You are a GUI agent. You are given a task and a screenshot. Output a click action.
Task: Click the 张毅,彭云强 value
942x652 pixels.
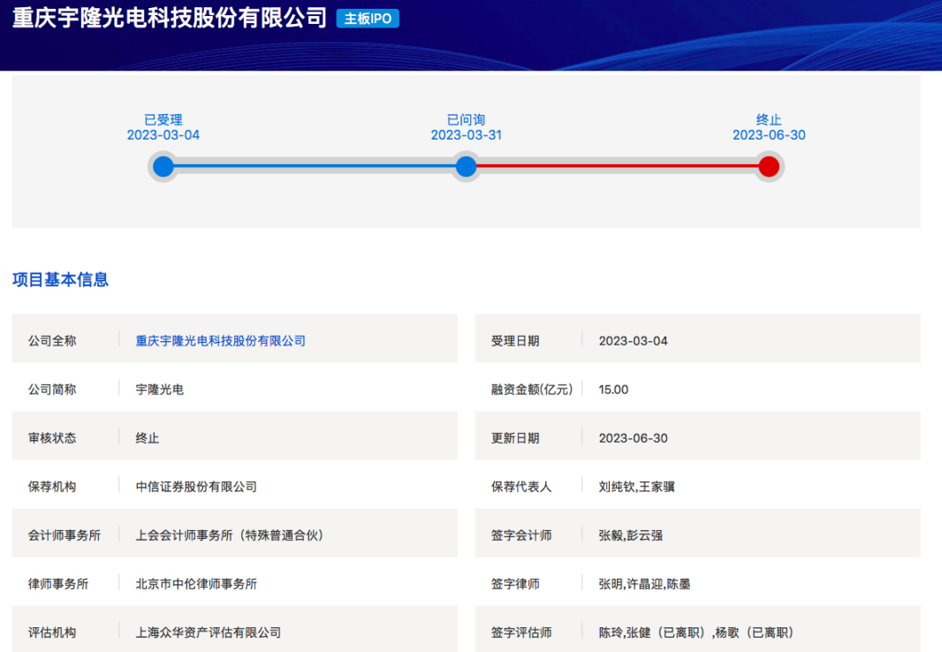click(x=631, y=535)
